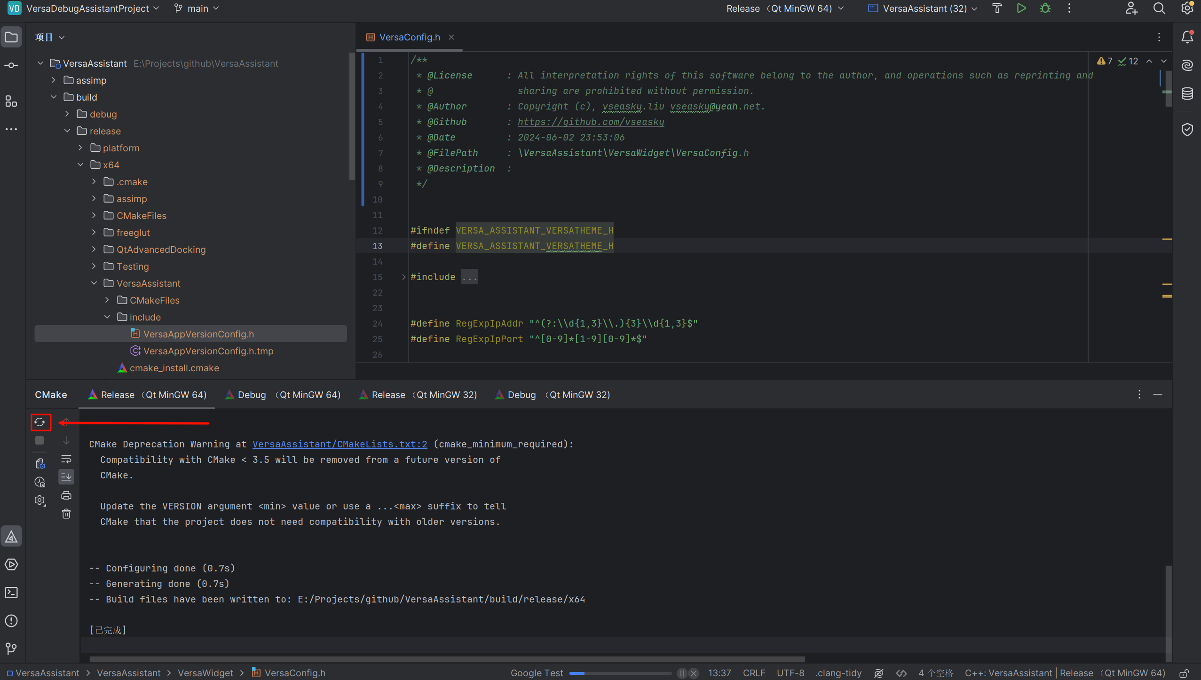Build the project with hammer icon
The width and height of the screenshot is (1201, 680).
point(997,8)
